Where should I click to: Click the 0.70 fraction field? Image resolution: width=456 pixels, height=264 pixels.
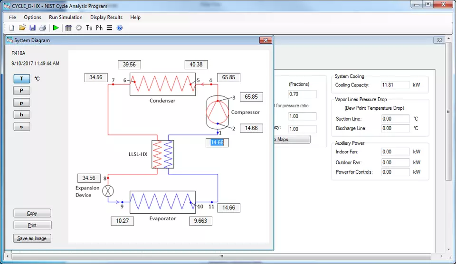[302, 94]
